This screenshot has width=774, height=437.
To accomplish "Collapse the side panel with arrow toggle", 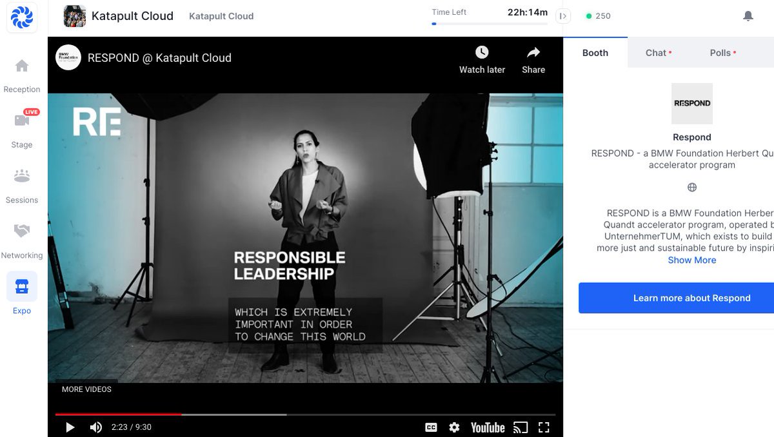I will tap(563, 16).
